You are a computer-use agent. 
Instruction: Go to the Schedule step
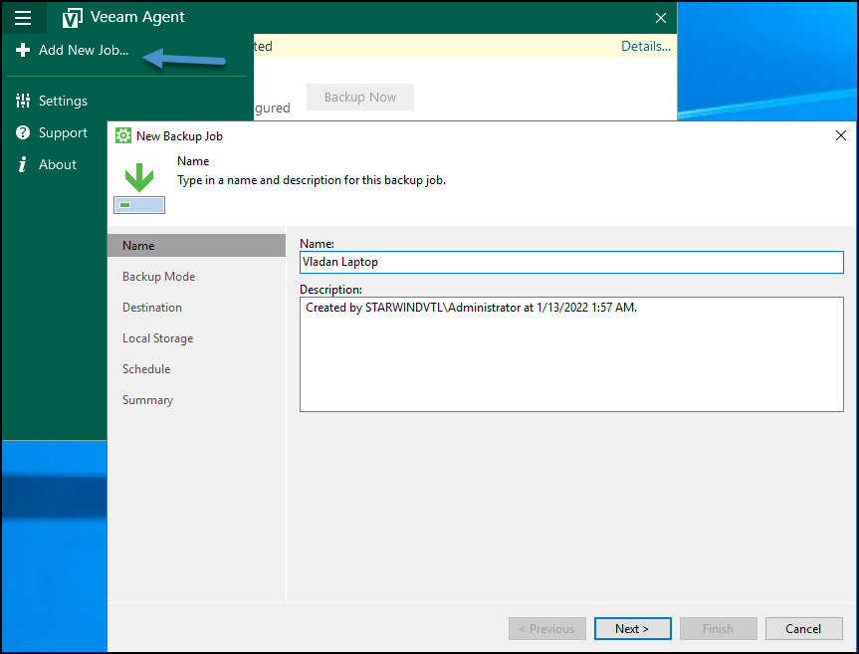[146, 369]
